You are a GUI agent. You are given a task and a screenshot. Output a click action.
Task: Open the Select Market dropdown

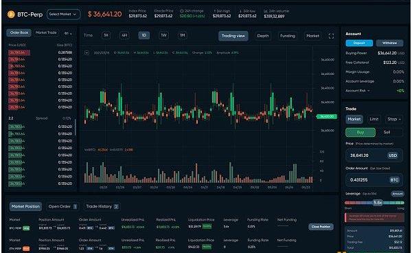pos(63,14)
